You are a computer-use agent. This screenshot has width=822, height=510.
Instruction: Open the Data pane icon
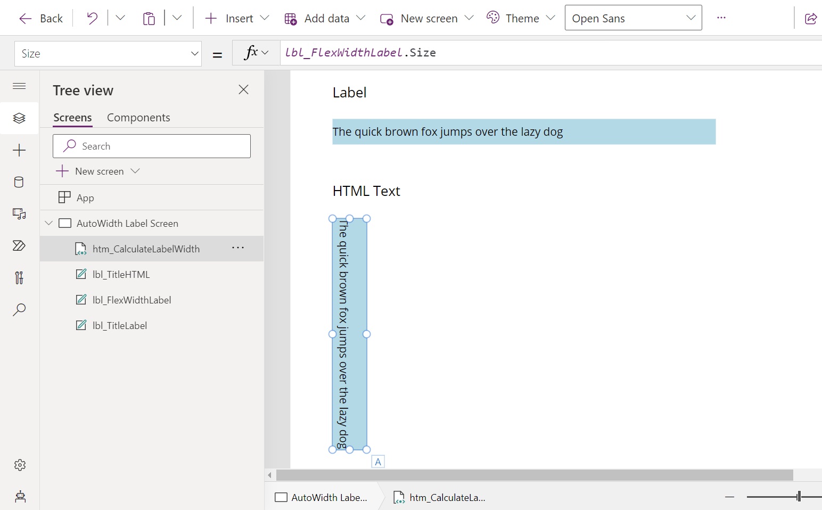(19, 182)
